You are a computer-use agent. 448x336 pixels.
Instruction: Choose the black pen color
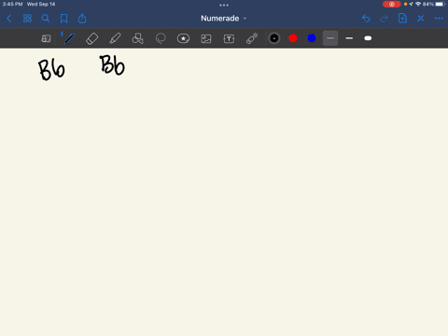click(x=274, y=38)
